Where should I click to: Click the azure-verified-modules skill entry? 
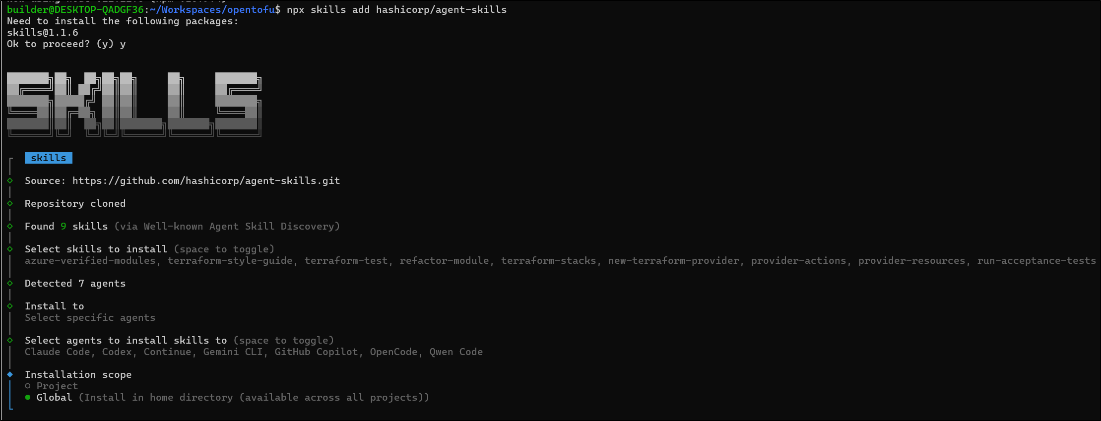click(90, 260)
